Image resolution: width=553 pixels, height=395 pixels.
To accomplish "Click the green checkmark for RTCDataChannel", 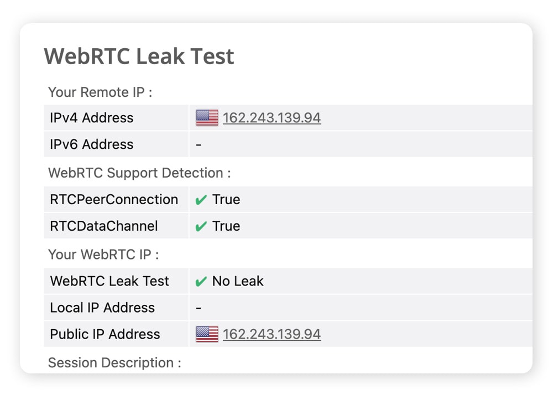I will coord(201,226).
